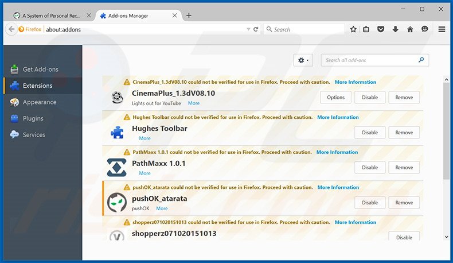453x263 pixels.
Task: Open the add-ons tools gear dropdown
Action: pos(303,60)
